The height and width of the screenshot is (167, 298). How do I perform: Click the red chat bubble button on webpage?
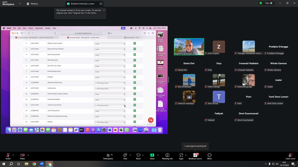pos(150,120)
